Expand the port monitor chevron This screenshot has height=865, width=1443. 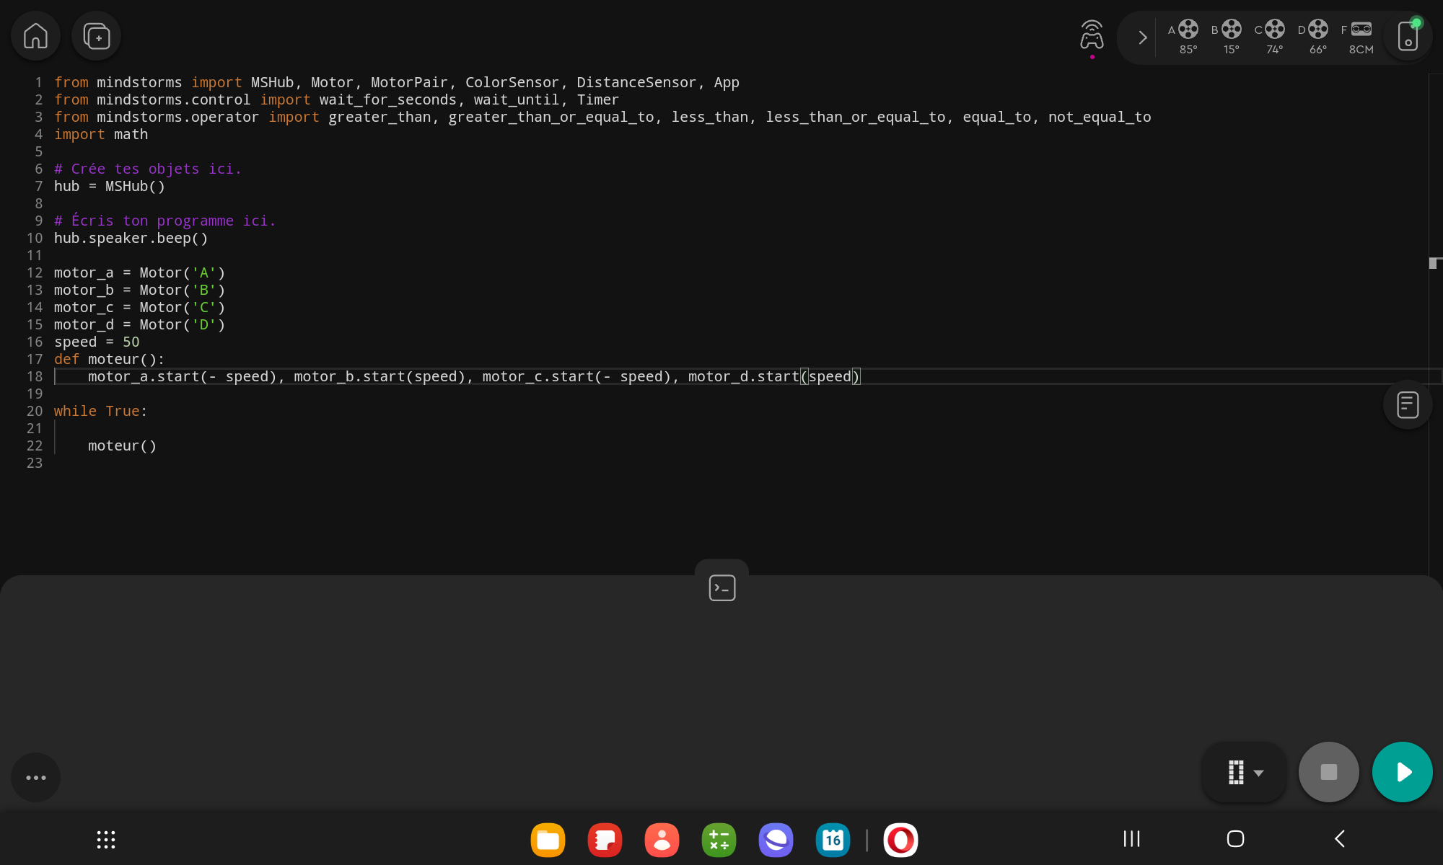[1142, 37]
